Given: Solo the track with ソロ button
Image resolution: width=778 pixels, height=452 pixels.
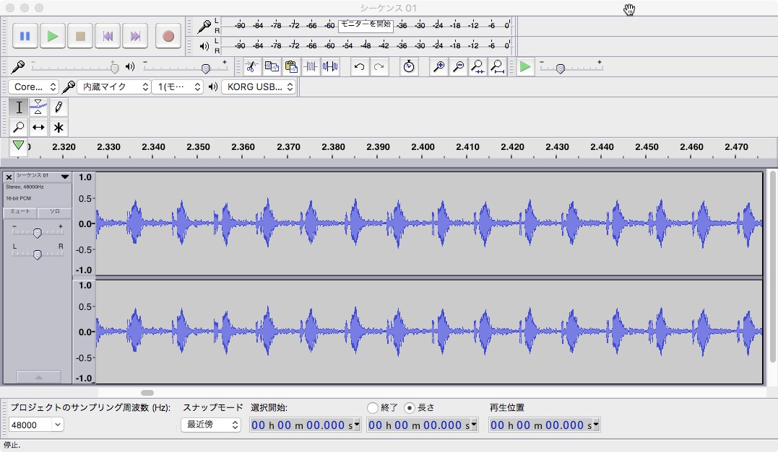Looking at the screenshot, I should point(55,211).
